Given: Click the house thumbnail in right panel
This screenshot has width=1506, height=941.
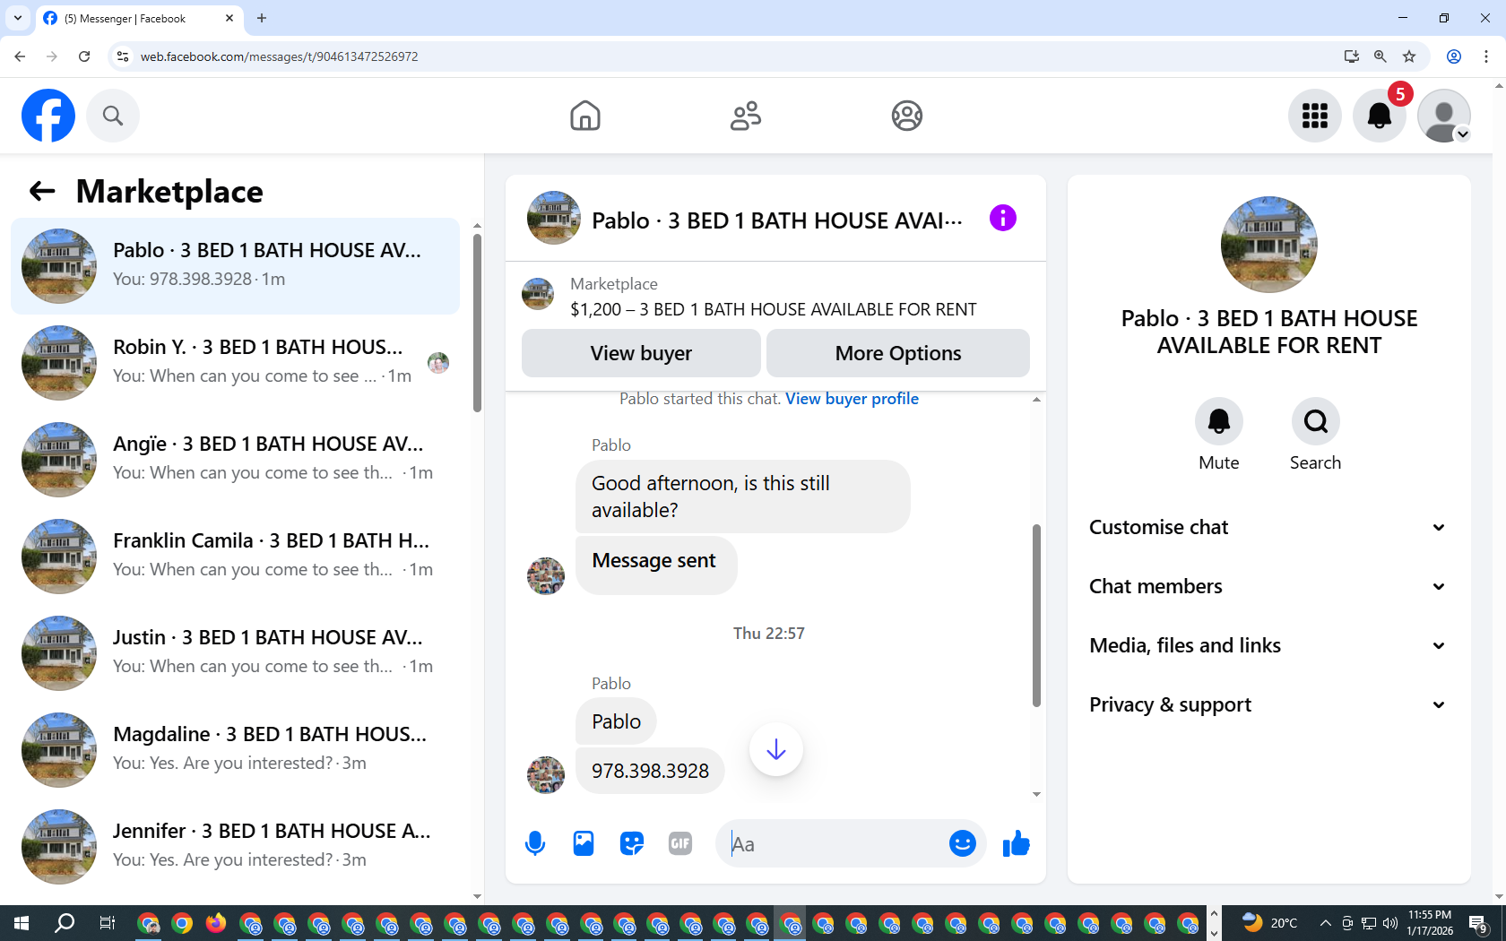Looking at the screenshot, I should pyautogui.click(x=1269, y=245).
